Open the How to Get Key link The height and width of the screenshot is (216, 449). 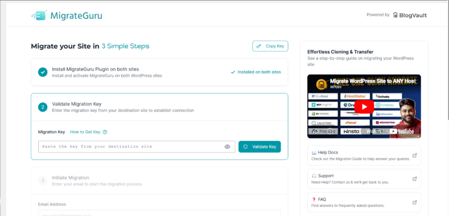[85, 132]
